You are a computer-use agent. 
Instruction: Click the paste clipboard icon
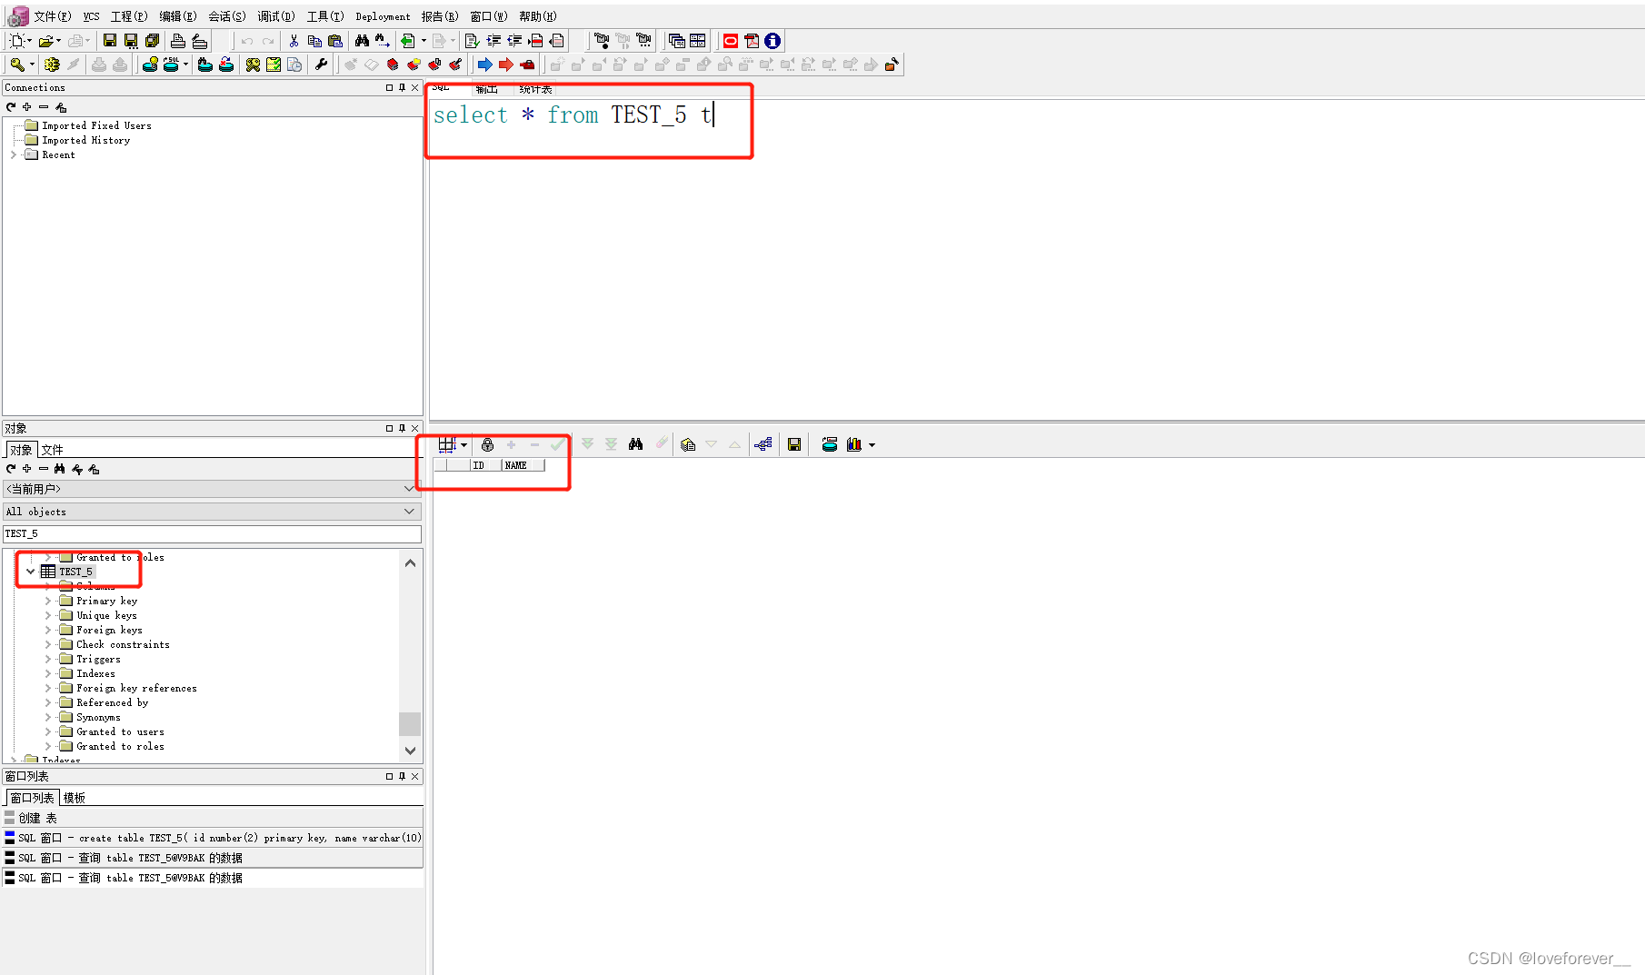point(334,40)
